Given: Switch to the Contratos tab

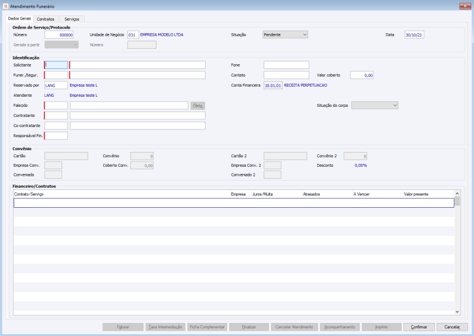Looking at the screenshot, I should (x=46, y=19).
